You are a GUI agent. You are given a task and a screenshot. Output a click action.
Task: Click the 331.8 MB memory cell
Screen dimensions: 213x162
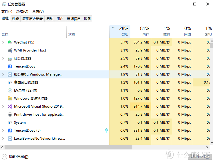pyautogui.click(x=141, y=131)
